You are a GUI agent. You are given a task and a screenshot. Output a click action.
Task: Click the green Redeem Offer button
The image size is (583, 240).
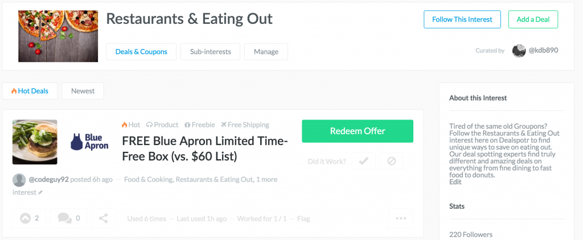click(x=358, y=131)
